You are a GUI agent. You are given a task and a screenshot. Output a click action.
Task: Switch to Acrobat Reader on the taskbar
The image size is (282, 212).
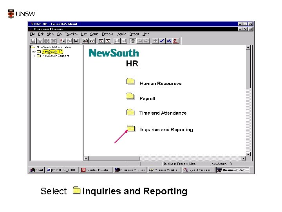(x=96, y=170)
